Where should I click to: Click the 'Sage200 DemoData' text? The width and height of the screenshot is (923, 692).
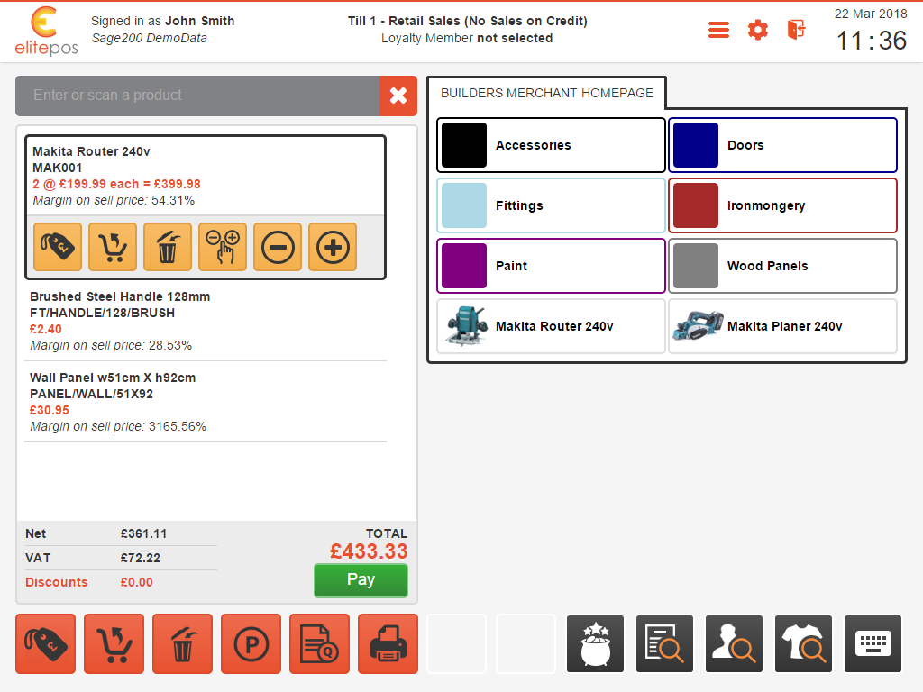[149, 38]
